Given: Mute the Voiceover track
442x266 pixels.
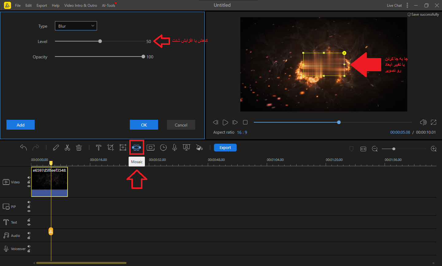Looking at the screenshot, I should pos(29,246).
